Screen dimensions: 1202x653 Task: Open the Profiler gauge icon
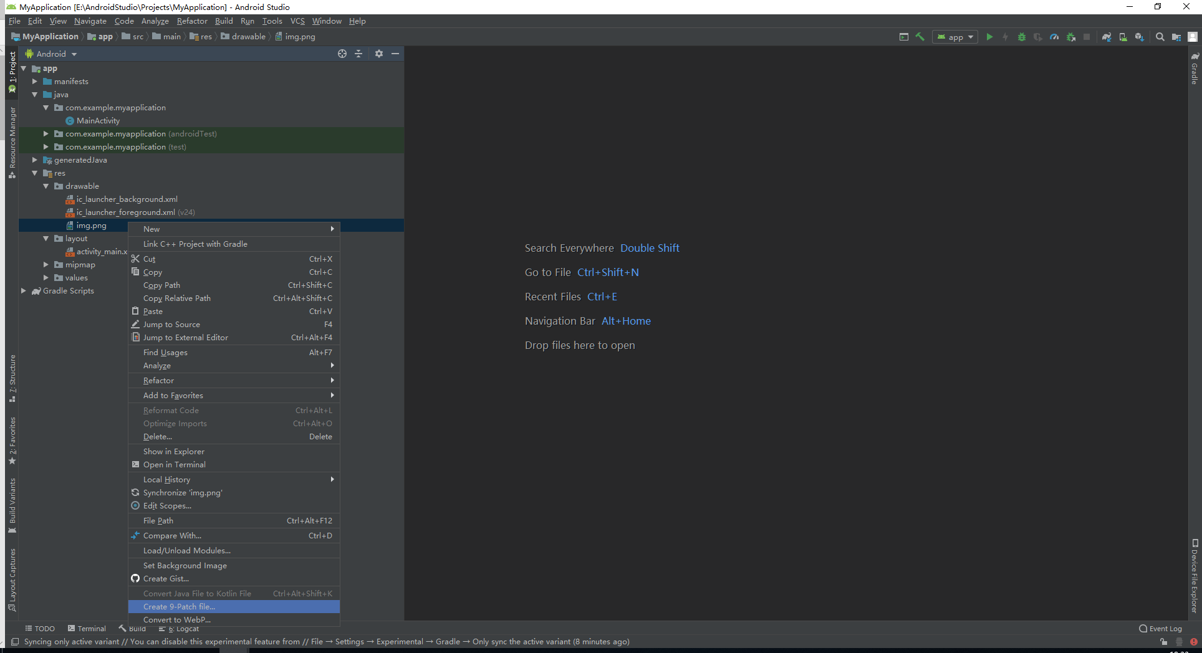pyautogui.click(x=1054, y=37)
